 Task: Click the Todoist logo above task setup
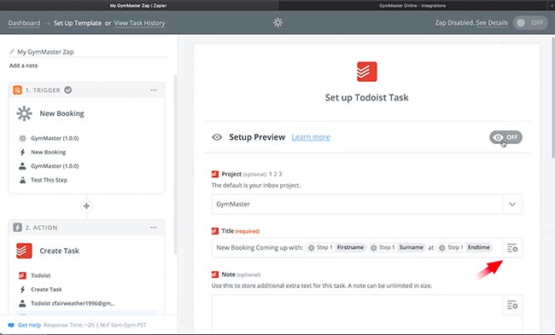click(366, 72)
